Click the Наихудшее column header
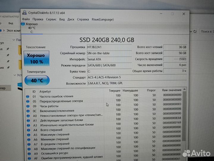The width and height of the screenshot is (214, 161). pyautogui.click(x=130, y=91)
